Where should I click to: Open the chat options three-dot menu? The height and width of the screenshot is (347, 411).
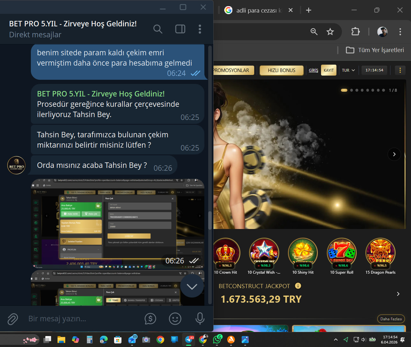pyautogui.click(x=200, y=29)
